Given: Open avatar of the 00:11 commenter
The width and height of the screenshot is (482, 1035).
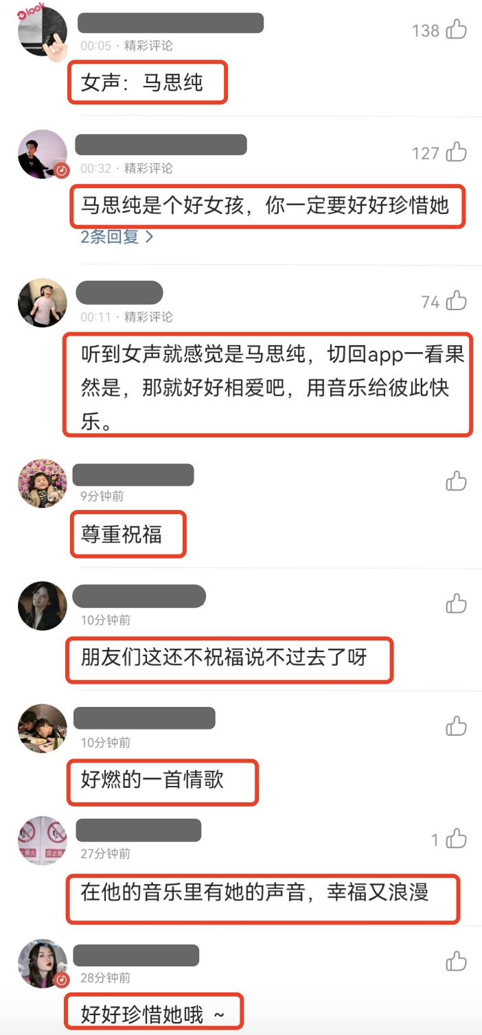Looking at the screenshot, I should [x=43, y=303].
